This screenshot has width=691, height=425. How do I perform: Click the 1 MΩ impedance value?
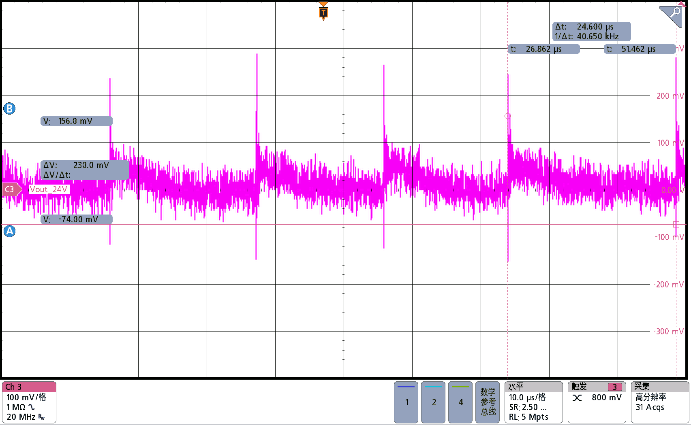16,407
